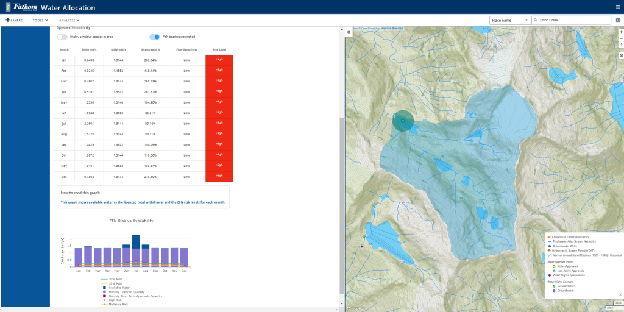Screen dimensions: 624x312
Task: Click the geolocate target button
Action: pyautogui.click(x=621, y=55)
